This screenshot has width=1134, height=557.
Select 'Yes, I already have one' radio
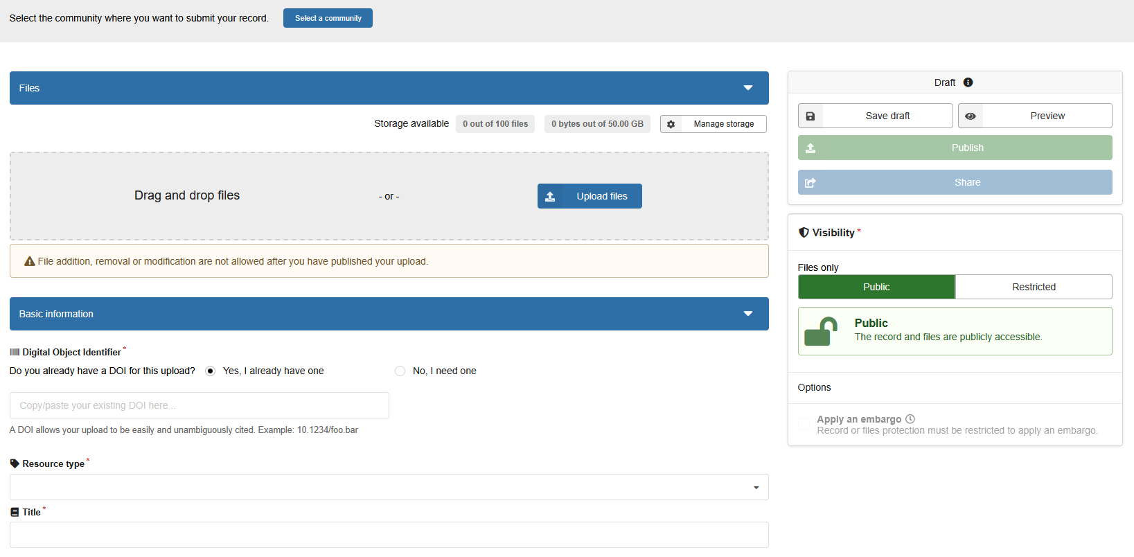(210, 371)
